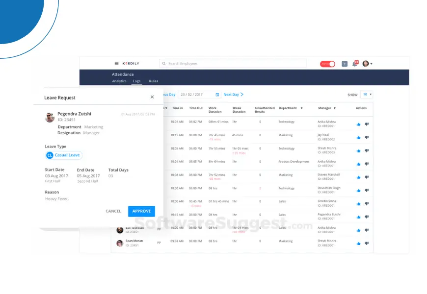Click the Sean Moran employee name

(134, 241)
